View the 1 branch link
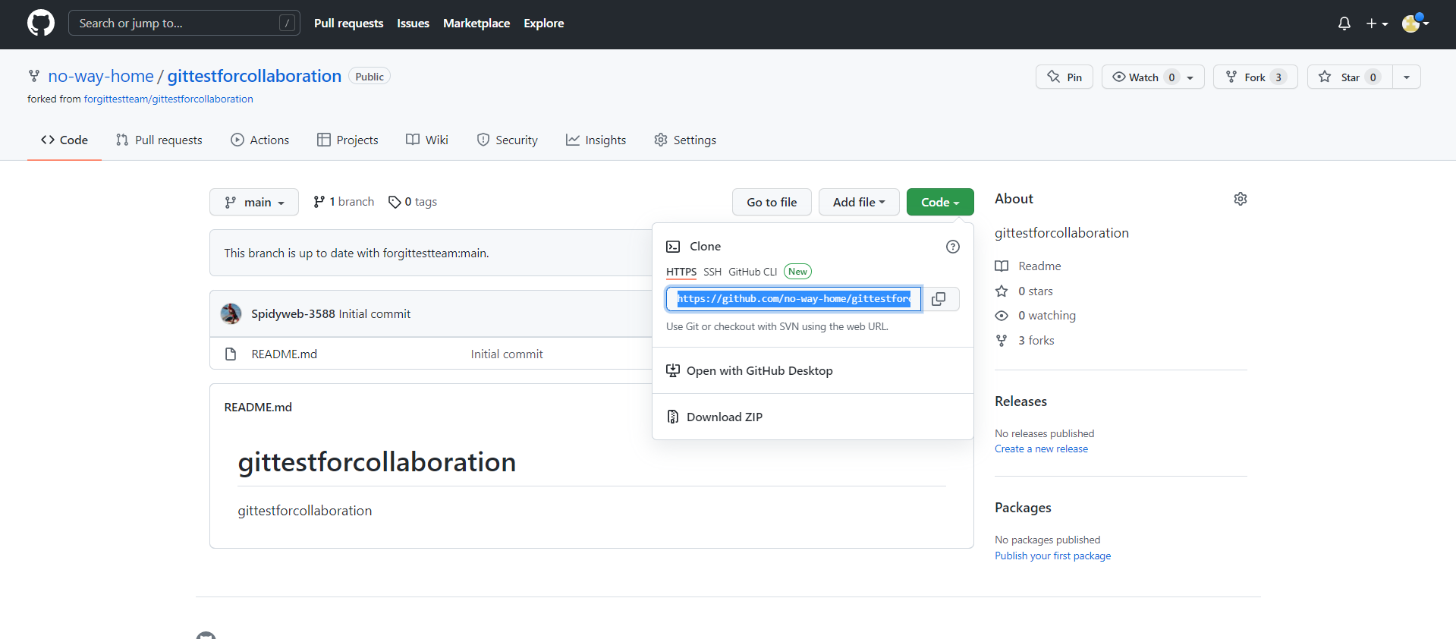The height and width of the screenshot is (639, 1456). [344, 202]
